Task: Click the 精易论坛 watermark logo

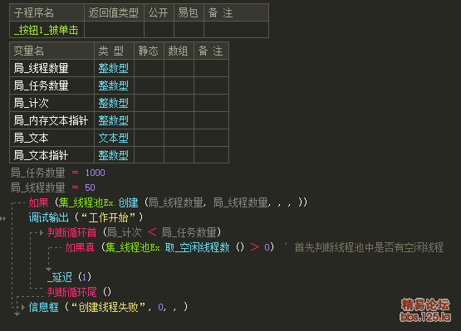Action: (x=425, y=304)
